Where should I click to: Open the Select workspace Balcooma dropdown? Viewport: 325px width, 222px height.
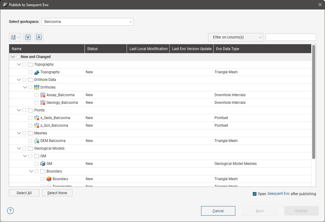tap(88, 22)
